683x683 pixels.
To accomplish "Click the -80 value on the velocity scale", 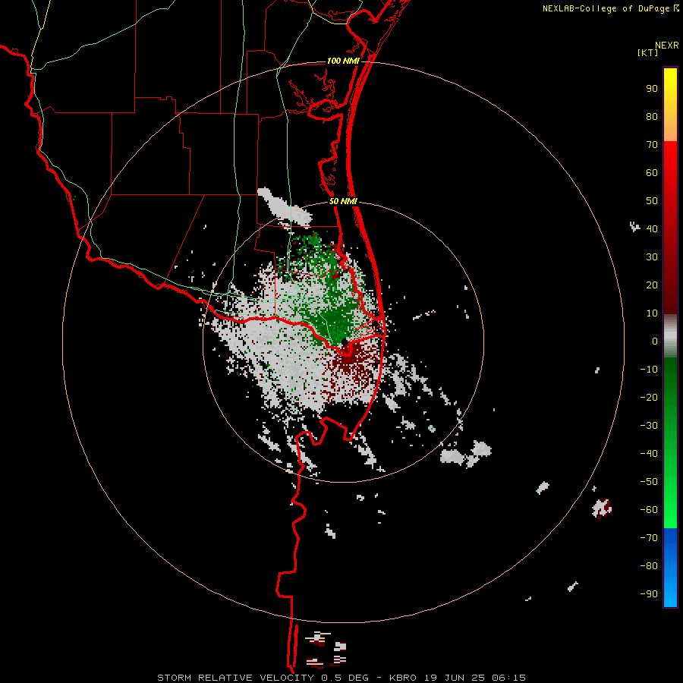I will click(649, 566).
